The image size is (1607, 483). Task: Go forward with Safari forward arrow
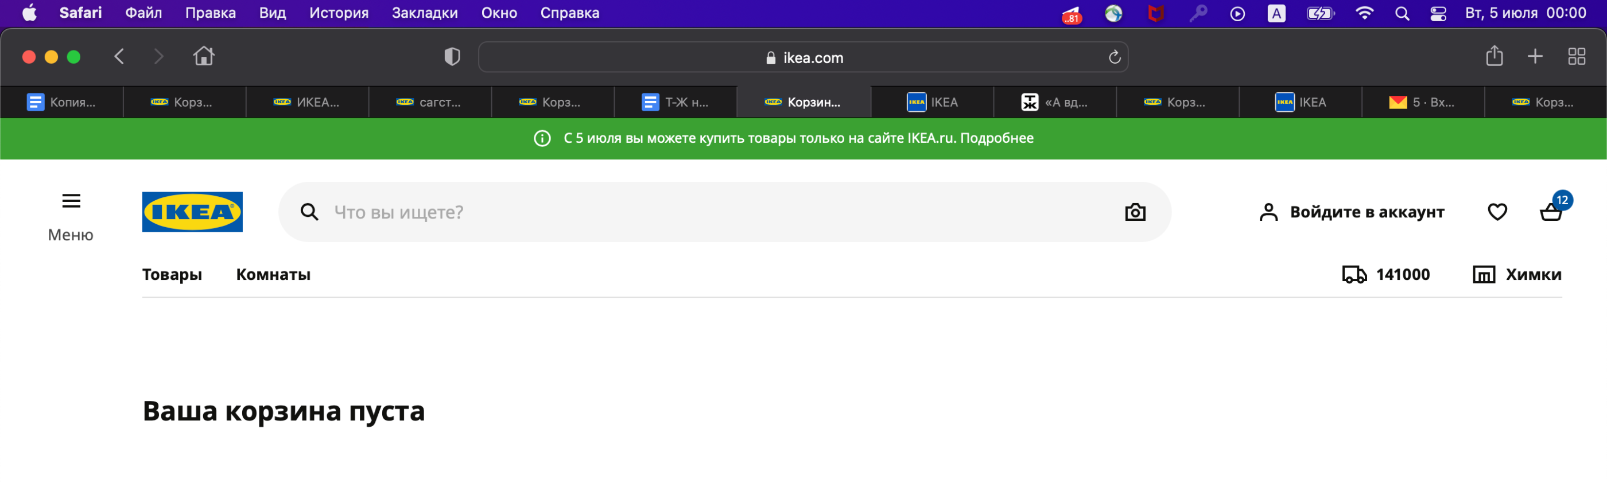point(158,57)
